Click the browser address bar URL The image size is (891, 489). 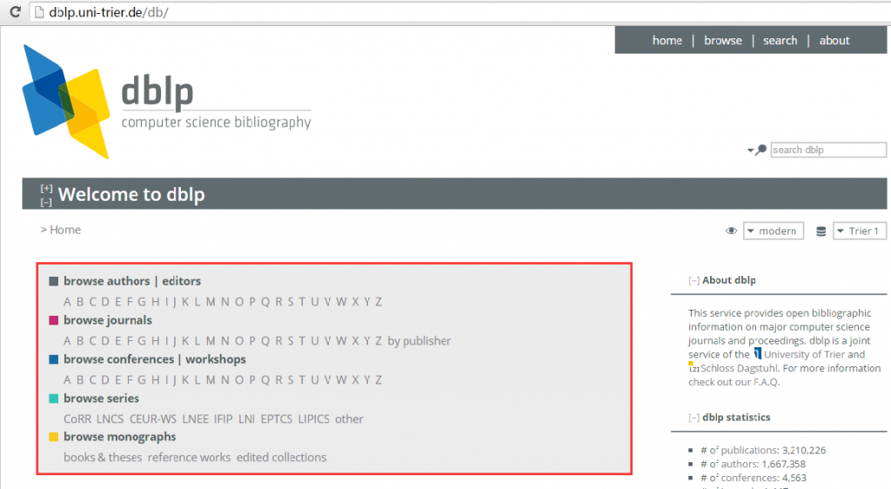[109, 12]
